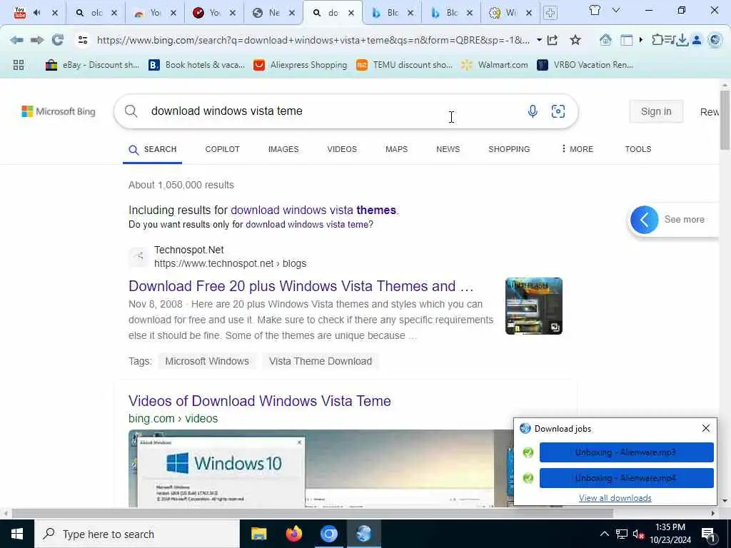Screen dimensions: 731x548
Task: Expand the address bar URL dropdown arrow
Action: 539,40
